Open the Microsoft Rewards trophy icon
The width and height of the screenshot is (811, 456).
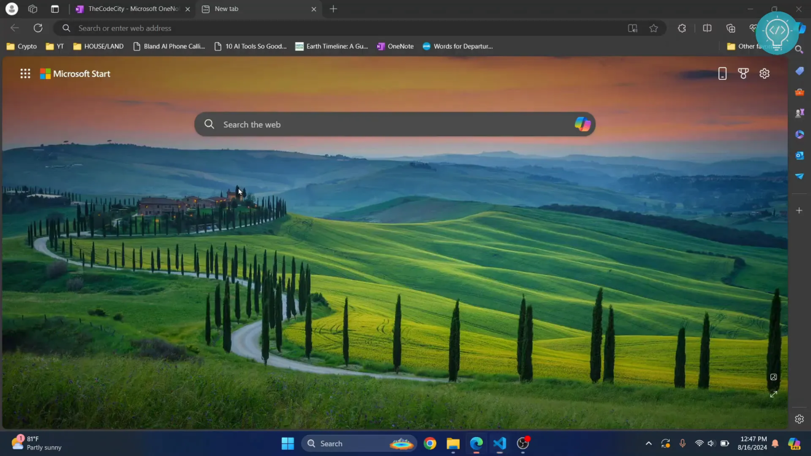[x=743, y=73]
